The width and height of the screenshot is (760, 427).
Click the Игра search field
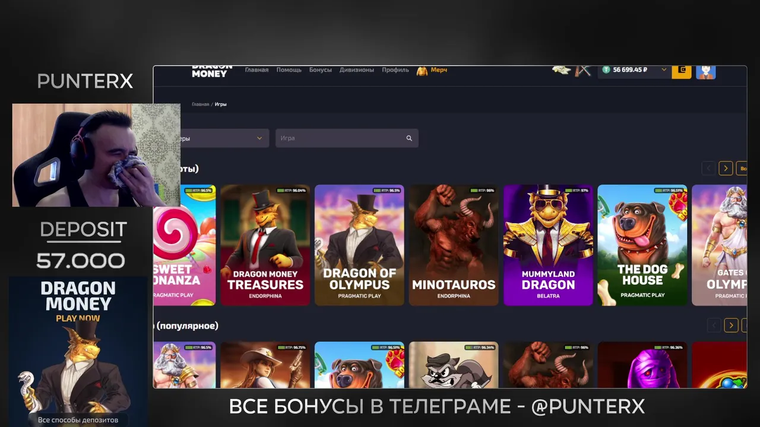click(x=347, y=138)
